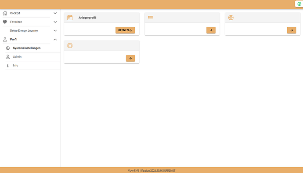Click the Anlagenprofil card icon
This screenshot has width=303, height=173.
tap(70, 18)
